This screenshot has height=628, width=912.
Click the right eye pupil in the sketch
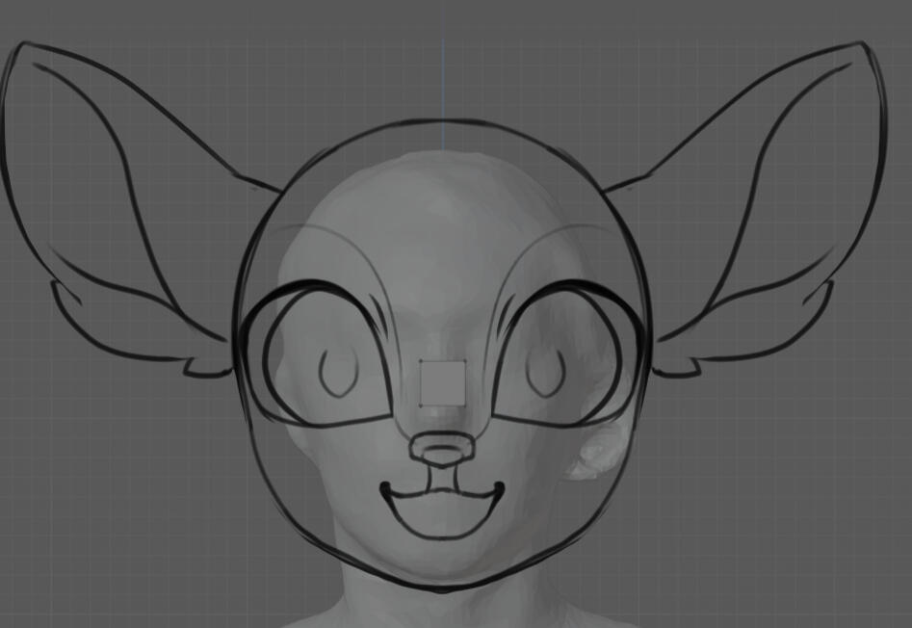pos(546,374)
